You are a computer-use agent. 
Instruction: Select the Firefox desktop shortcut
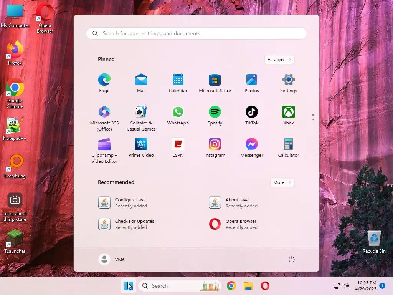click(15, 53)
